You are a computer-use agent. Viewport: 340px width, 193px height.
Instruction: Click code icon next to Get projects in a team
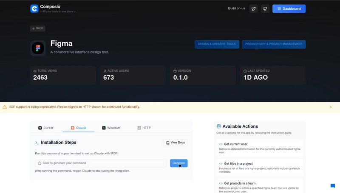[221, 183]
